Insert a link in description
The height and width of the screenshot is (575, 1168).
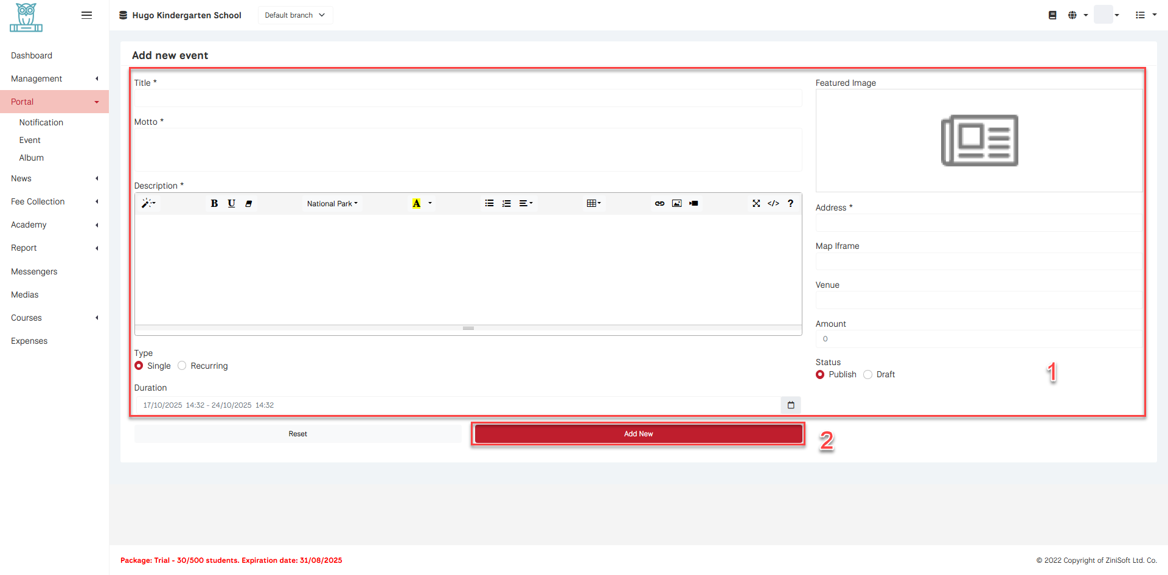click(659, 204)
